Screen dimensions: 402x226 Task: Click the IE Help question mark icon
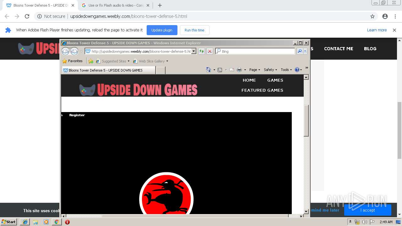coord(297,70)
